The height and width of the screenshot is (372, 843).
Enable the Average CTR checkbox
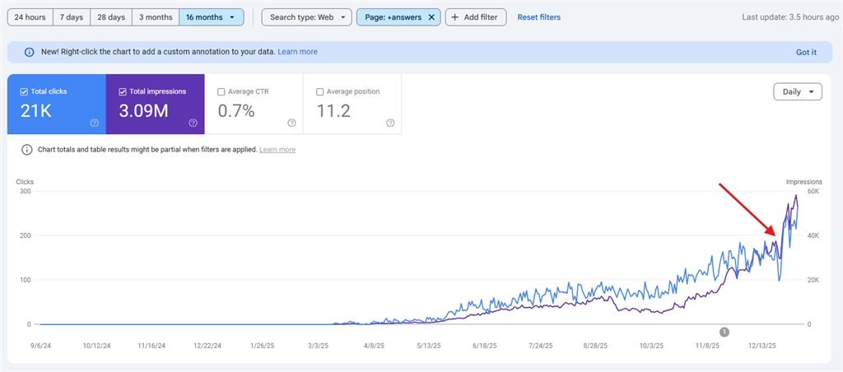pos(221,91)
